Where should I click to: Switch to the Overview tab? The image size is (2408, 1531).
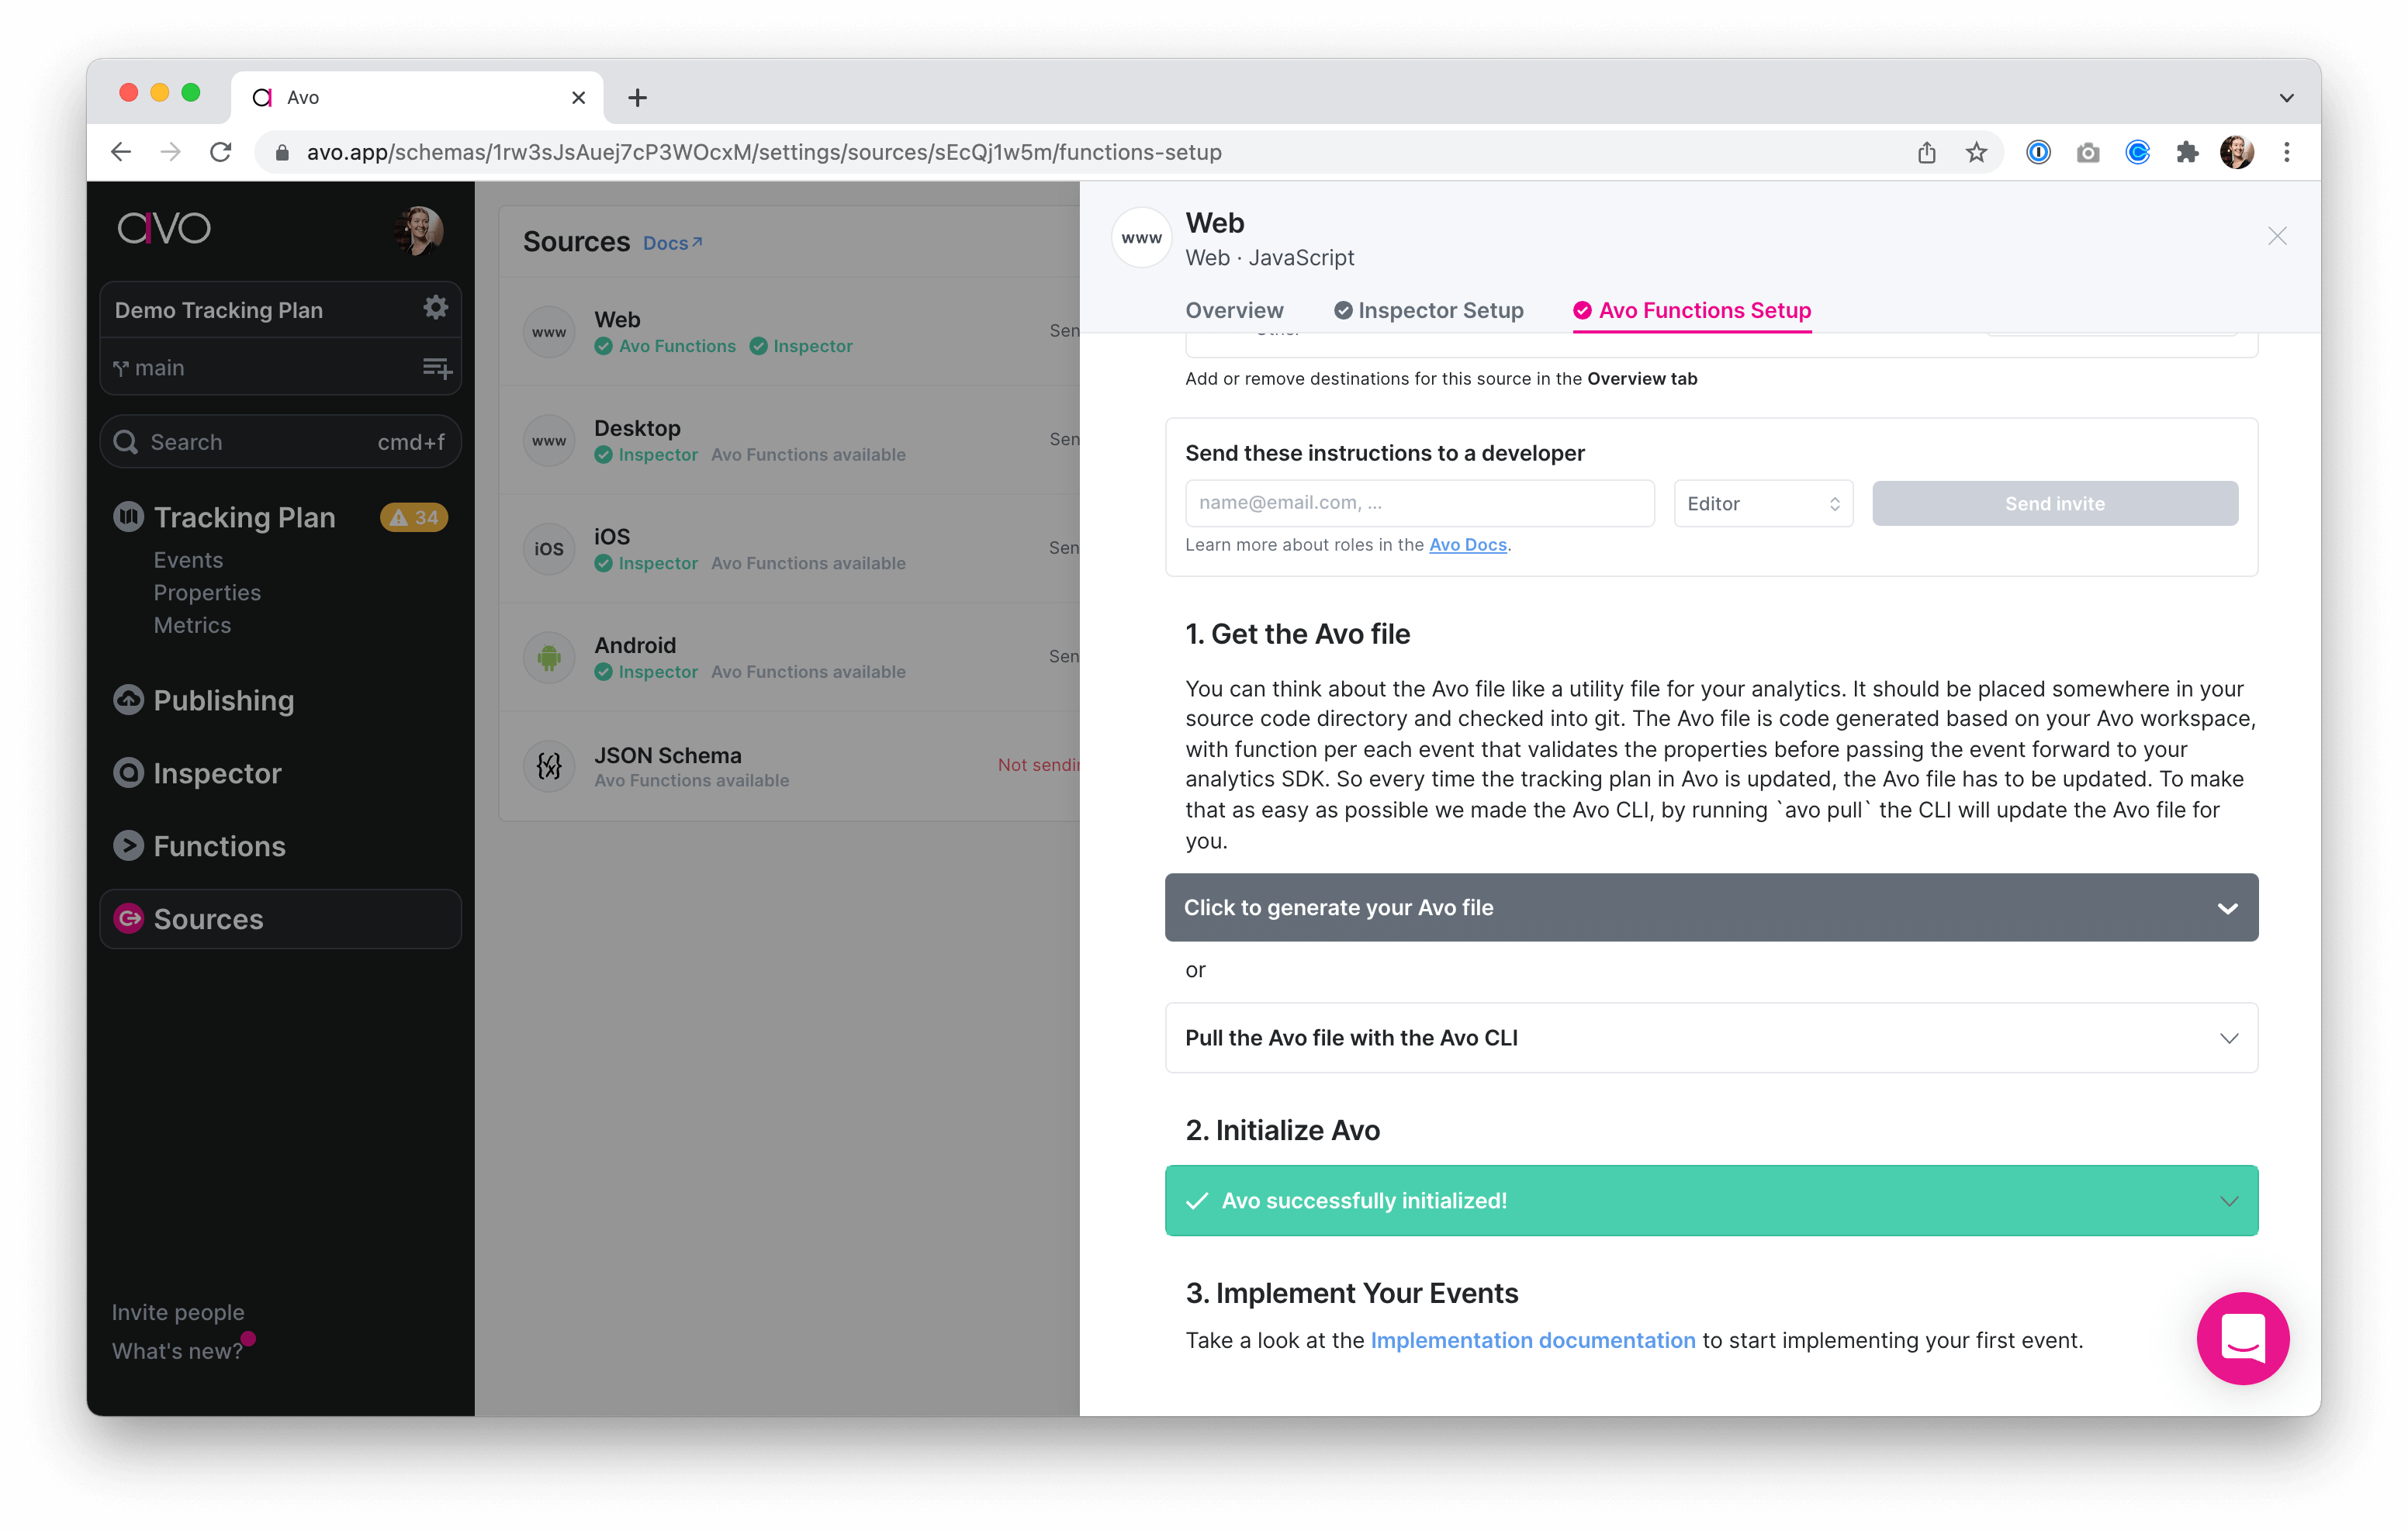point(1235,310)
